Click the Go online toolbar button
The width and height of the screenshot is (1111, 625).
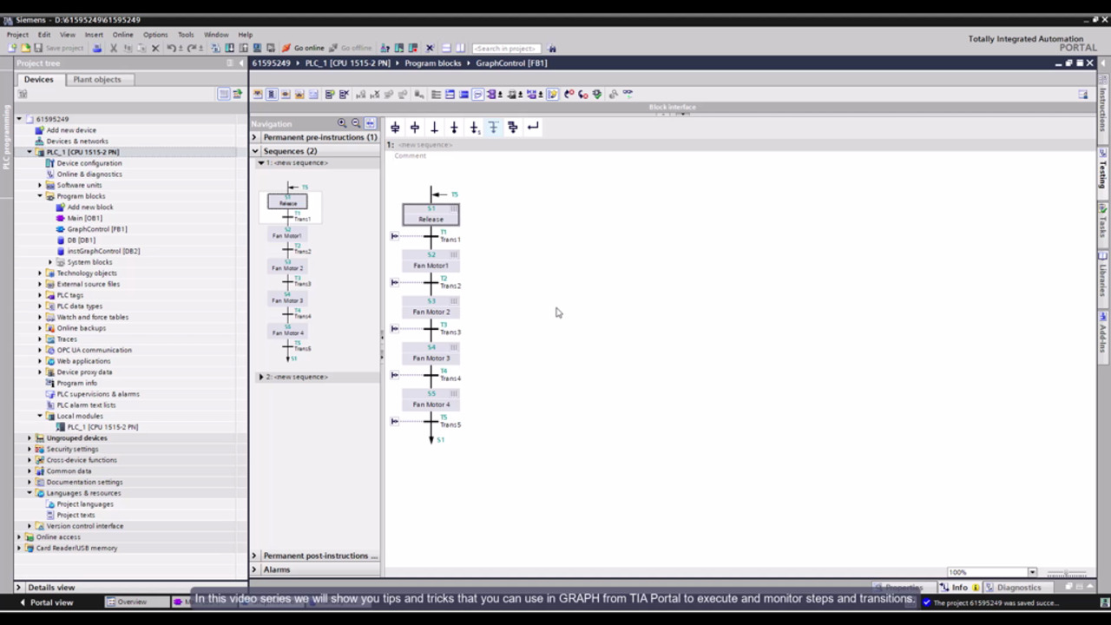point(303,48)
